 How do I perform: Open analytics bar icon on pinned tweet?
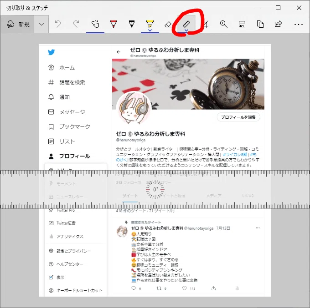[237, 288]
